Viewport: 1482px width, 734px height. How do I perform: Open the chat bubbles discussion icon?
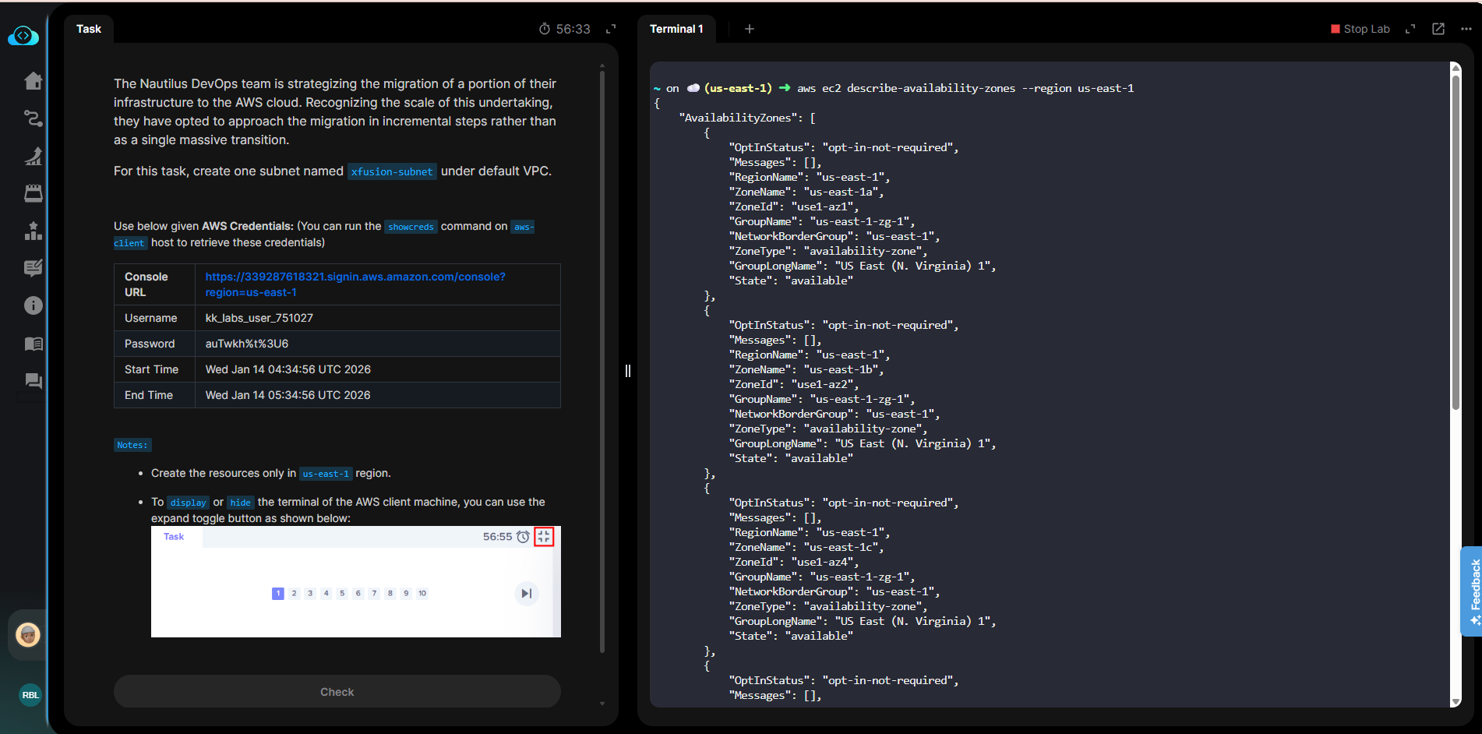click(x=33, y=381)
